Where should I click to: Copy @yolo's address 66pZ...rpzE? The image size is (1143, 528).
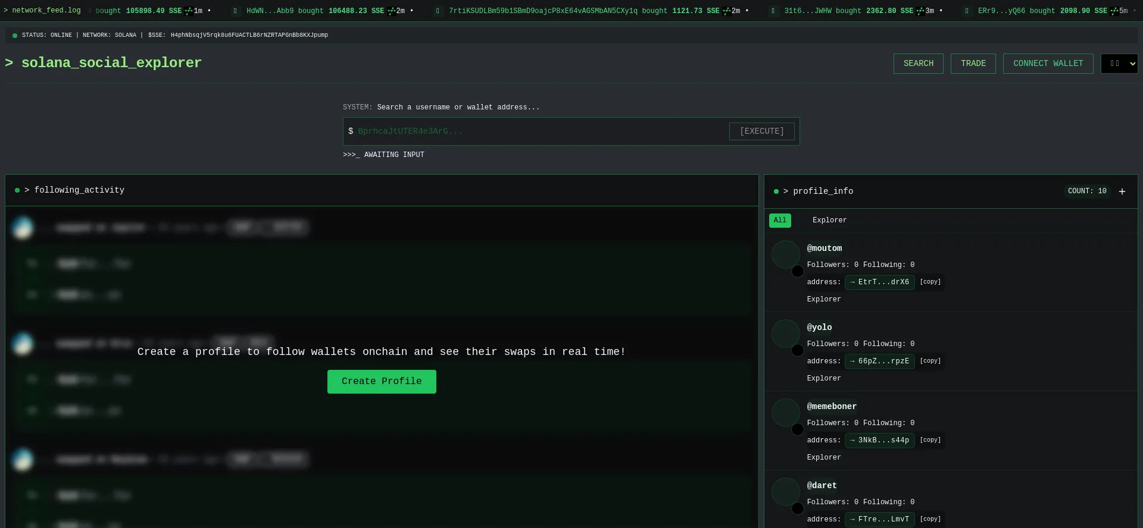point(930,361)
